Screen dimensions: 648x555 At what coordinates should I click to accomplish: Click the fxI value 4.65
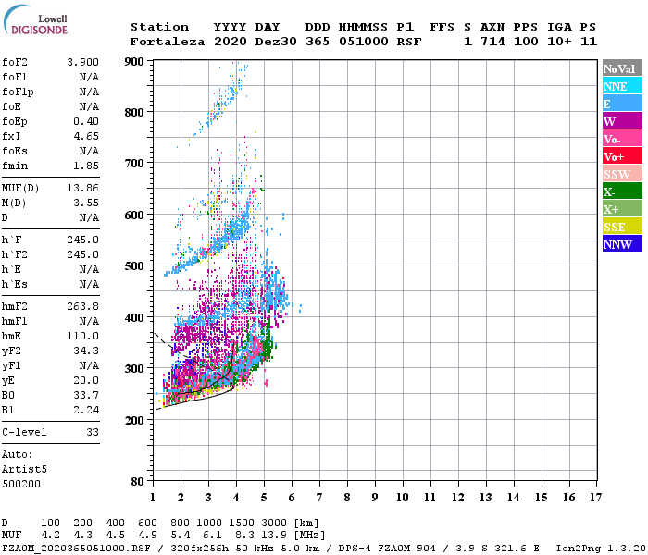86,136
